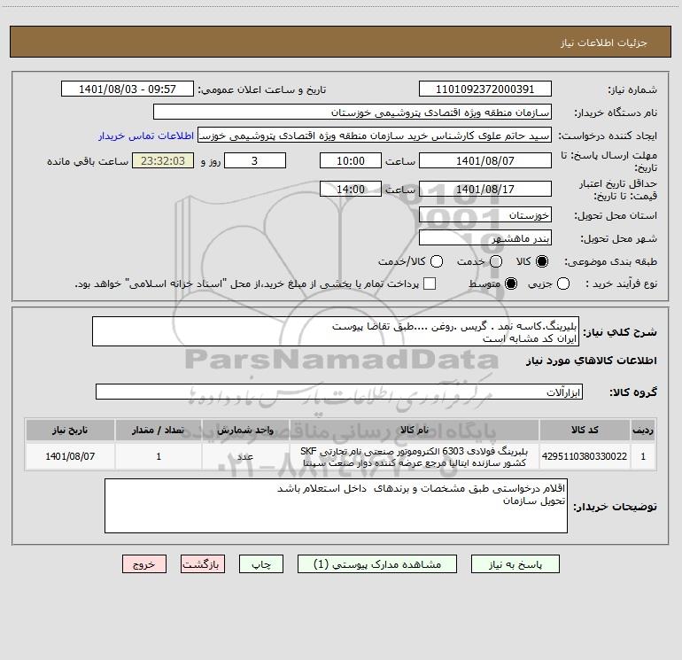The height and width of the screenshot is (660, 682).
Task: Click the goods group field ابزارآلات
Action: [x=339, y=392]
